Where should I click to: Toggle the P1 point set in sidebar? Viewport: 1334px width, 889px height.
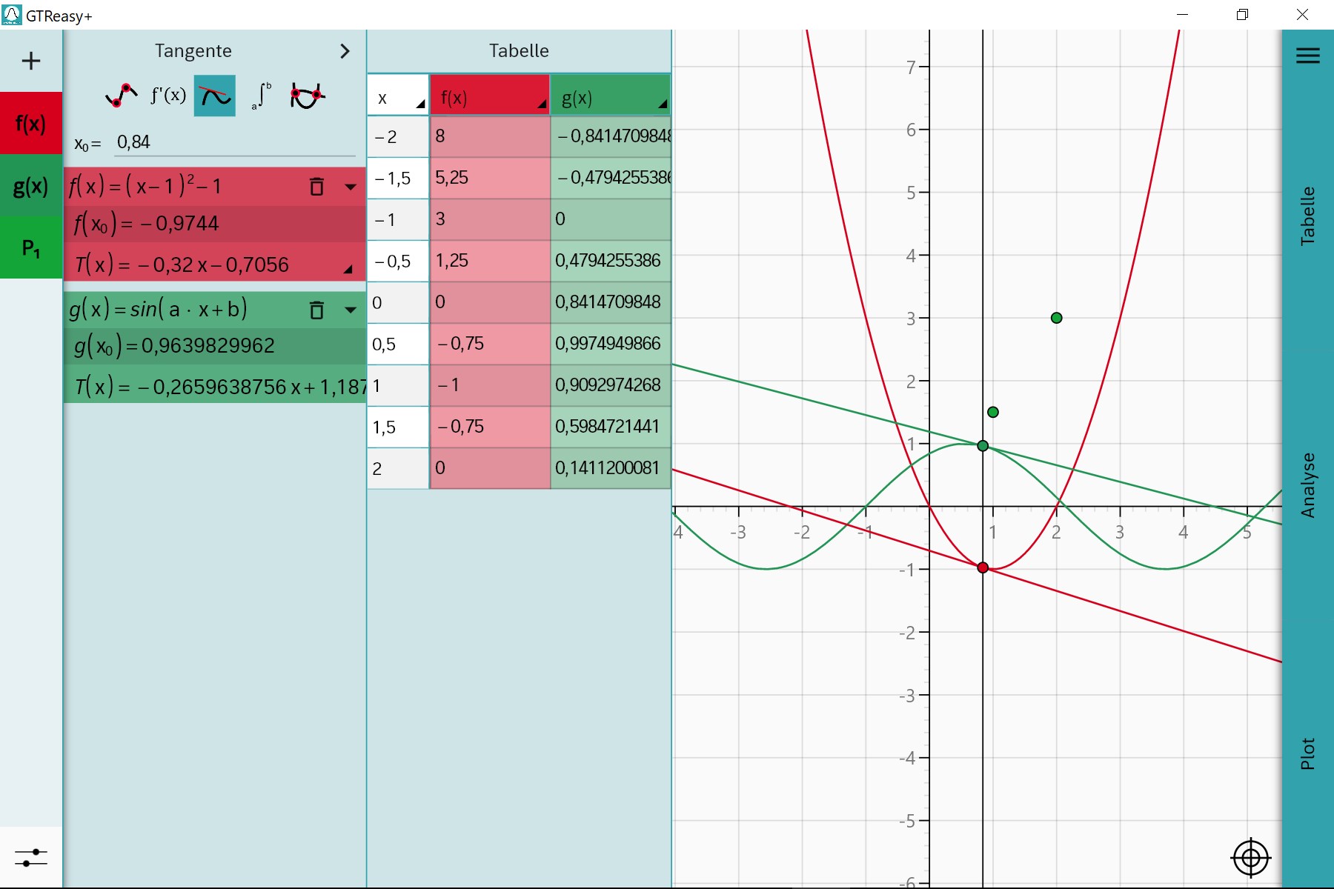(x=31, y=250)
